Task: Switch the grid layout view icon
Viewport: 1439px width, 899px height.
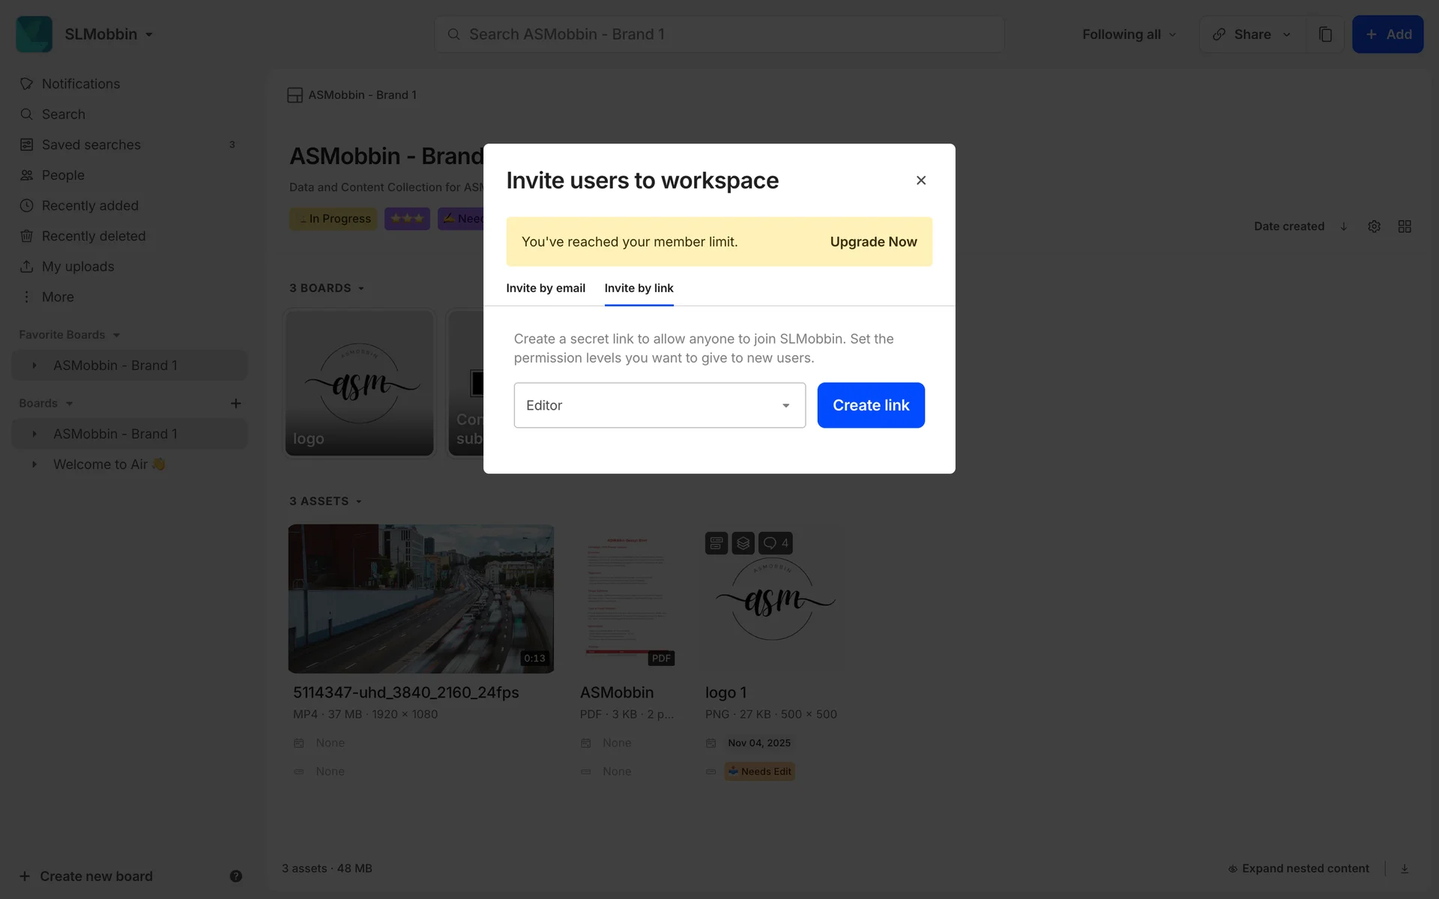Action: (x=1405, y=226)
